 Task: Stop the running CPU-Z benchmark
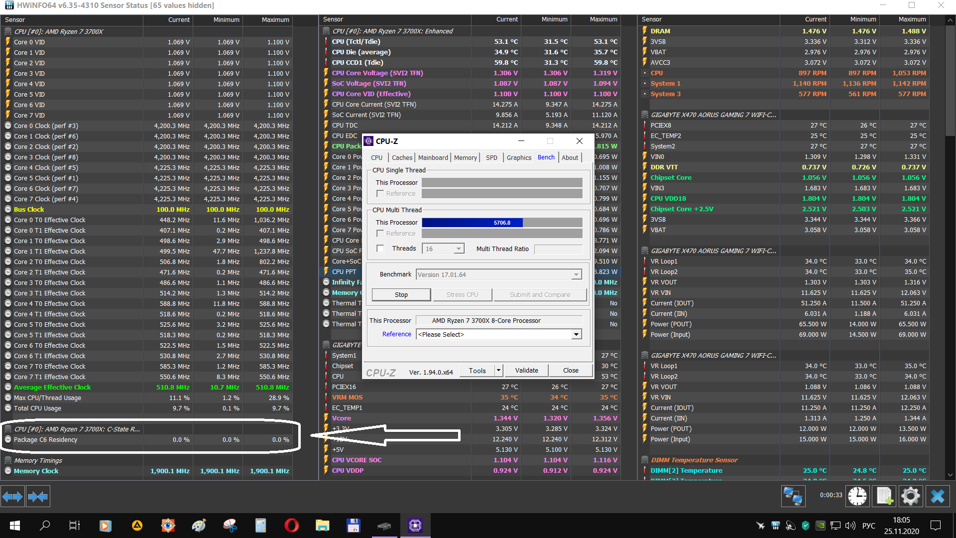pyautogui.click(x=401, y=294)
